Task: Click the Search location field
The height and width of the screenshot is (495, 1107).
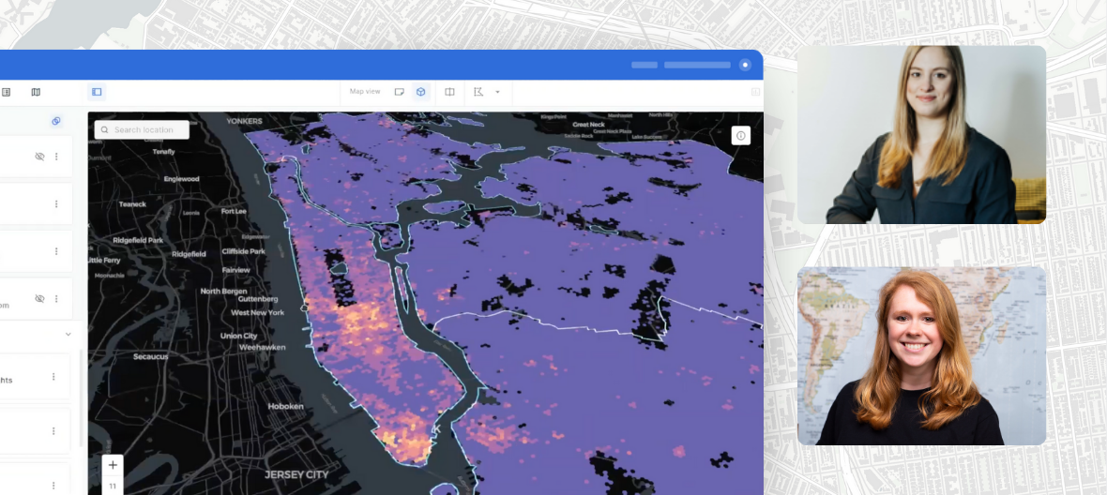Action: pyautogui.click(x=143, y=129)
